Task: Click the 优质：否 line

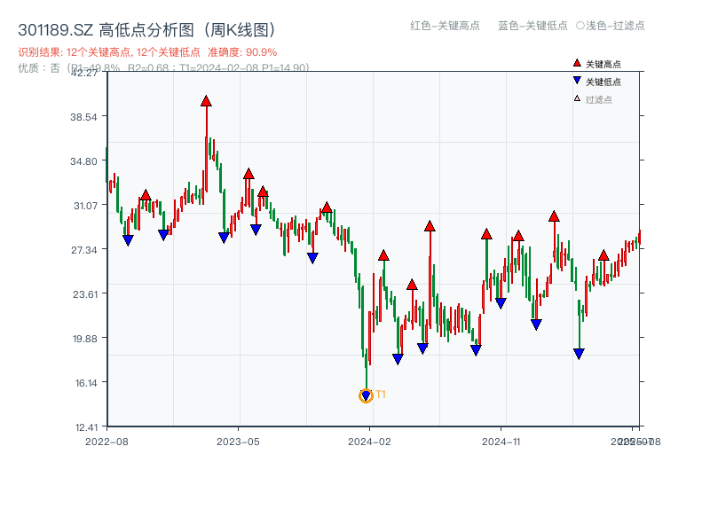Action: (x=163, y=68)
